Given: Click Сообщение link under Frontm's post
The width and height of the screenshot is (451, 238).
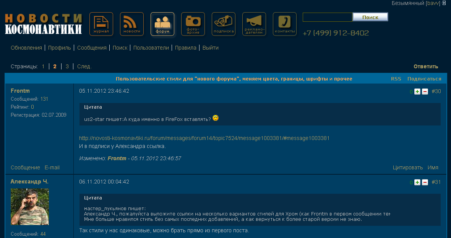Looking at the screenshot, I should (25, 168).
